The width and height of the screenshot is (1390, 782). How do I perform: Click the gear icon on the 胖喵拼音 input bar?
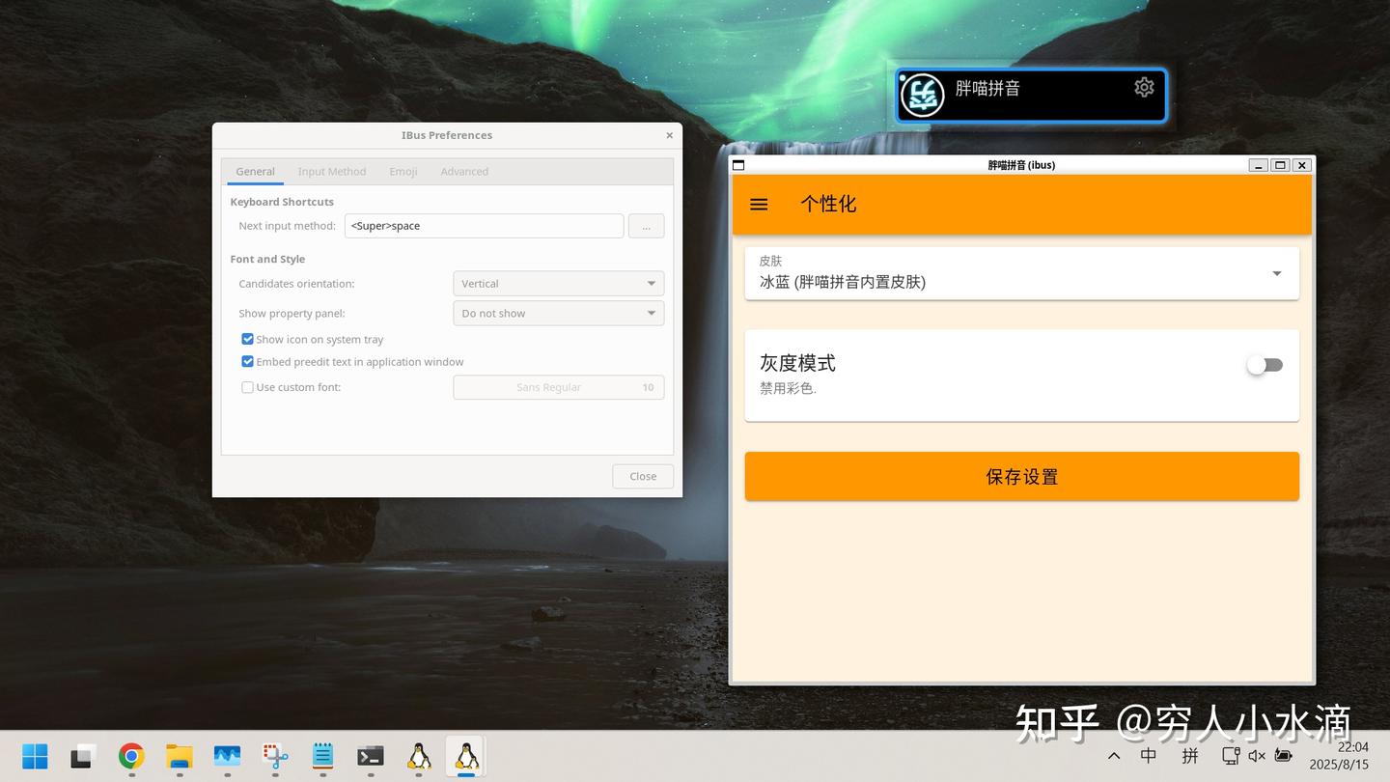1144,87
